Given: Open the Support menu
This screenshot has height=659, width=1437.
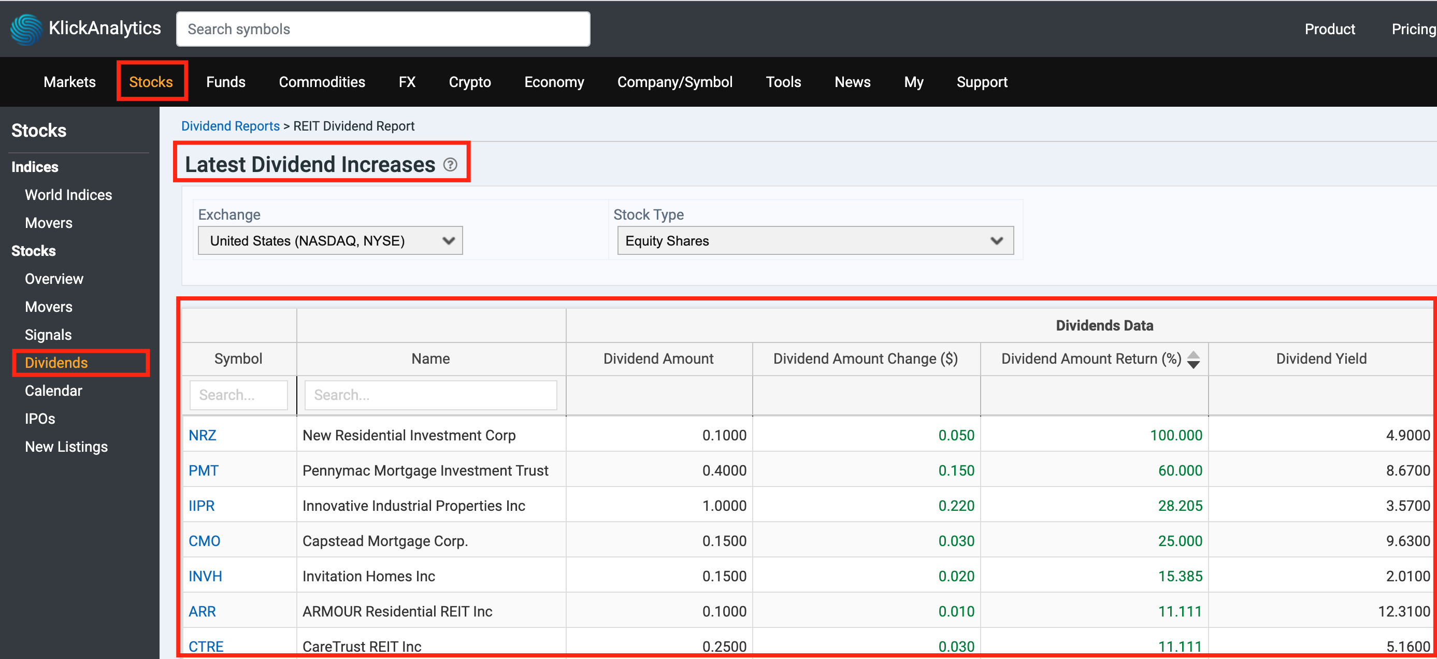Looking at the screenshot, I should point(982,82).
